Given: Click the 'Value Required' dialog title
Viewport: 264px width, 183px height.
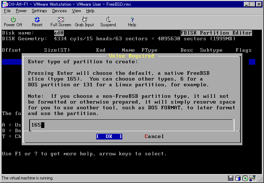Looking at the screenshot, I should 132,56.
